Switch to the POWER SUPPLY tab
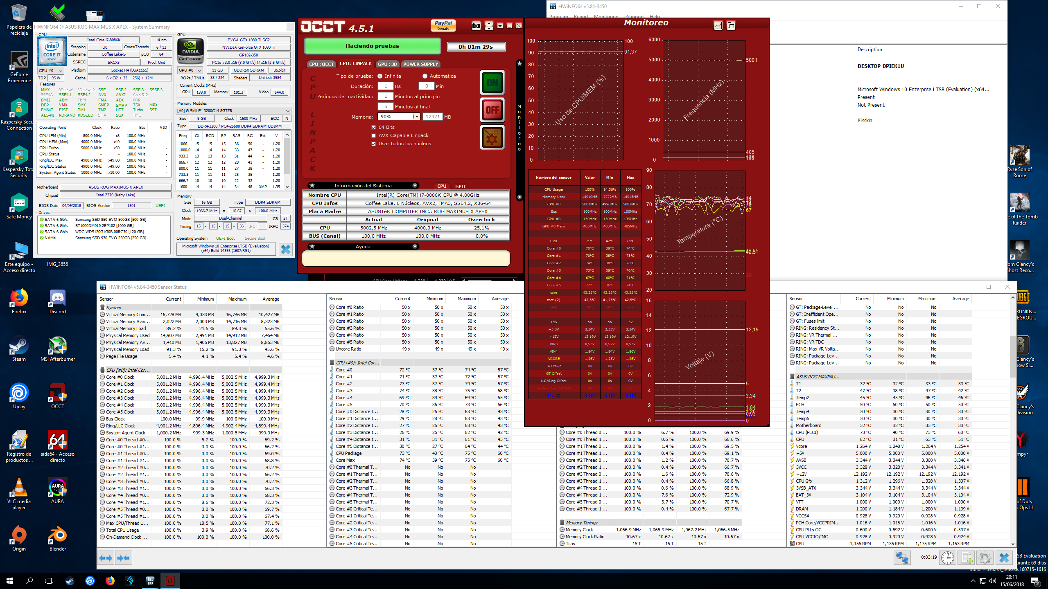Viewport: 1048px width, 589px height. [x=420, y=64]
